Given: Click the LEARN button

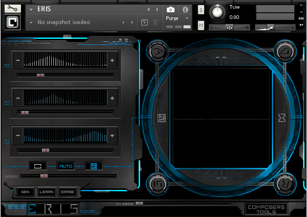Looking at the screenshot, I should pyautogui.click(x=47, y=192).
